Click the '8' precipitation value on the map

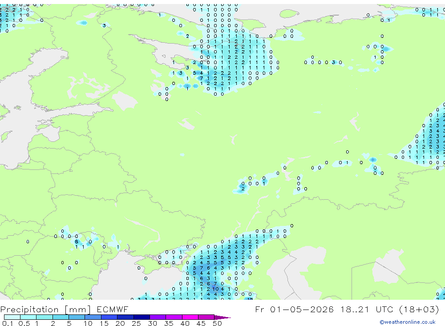coord(76,242)
